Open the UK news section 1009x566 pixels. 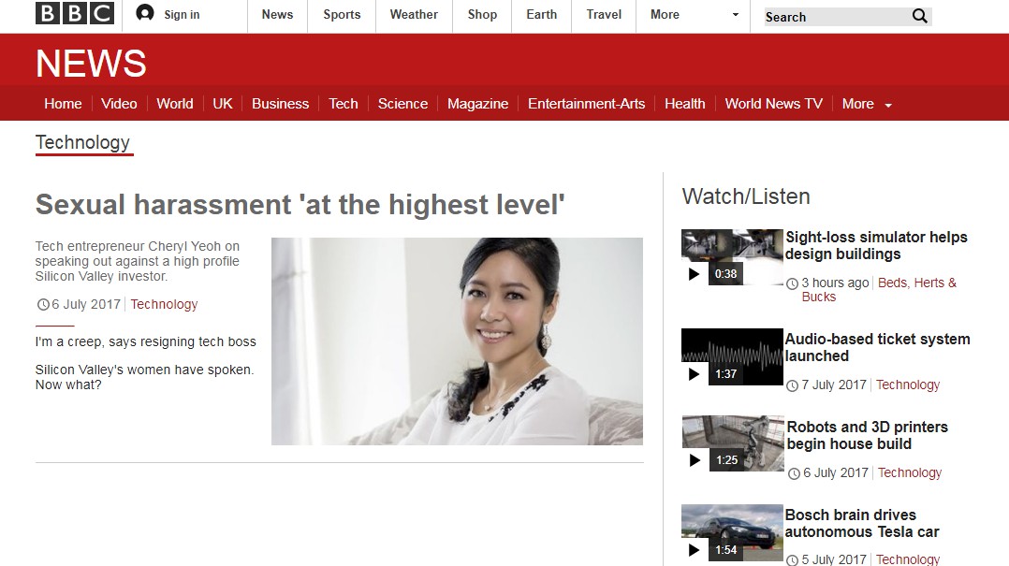click(223, 104)
